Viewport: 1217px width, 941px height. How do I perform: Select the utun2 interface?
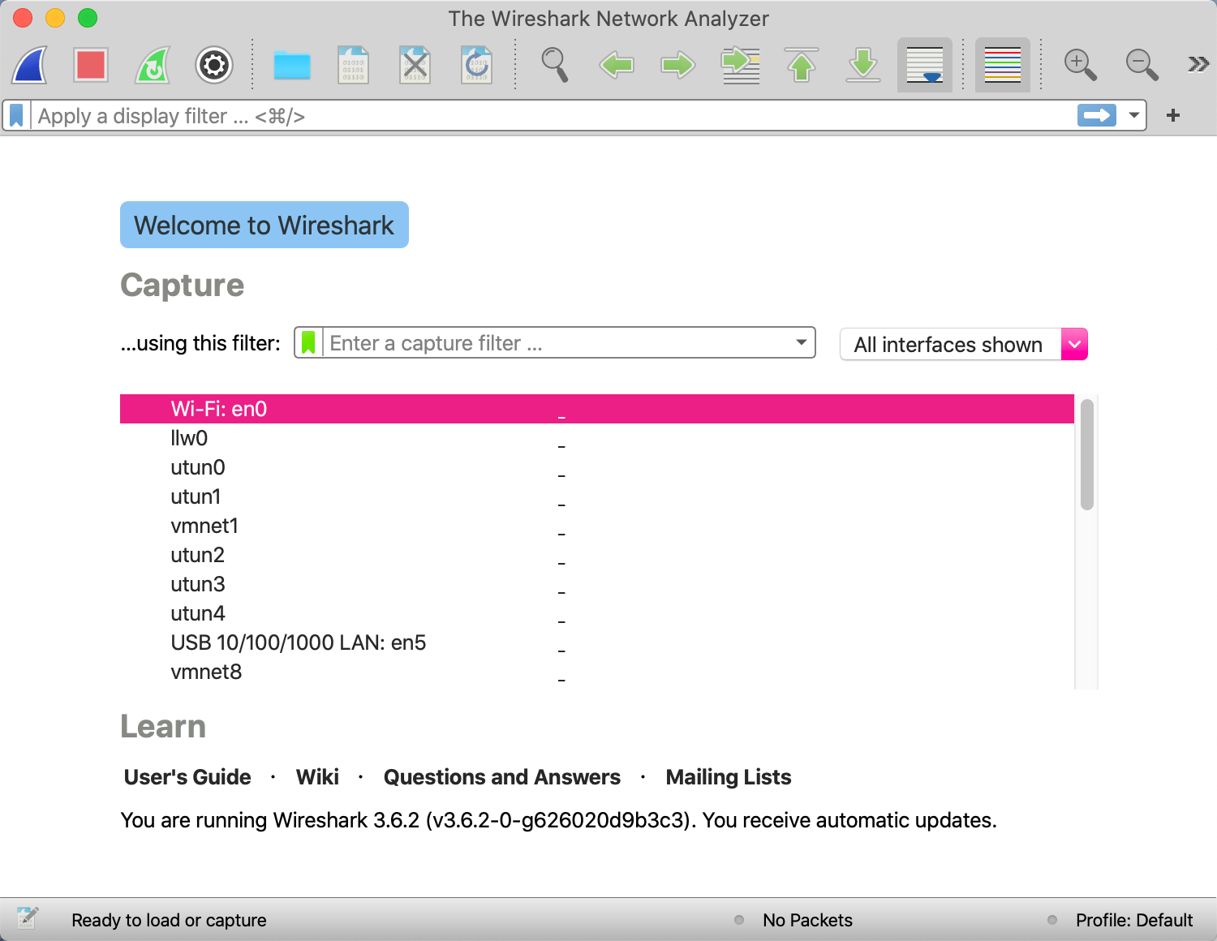pos(597,555)
